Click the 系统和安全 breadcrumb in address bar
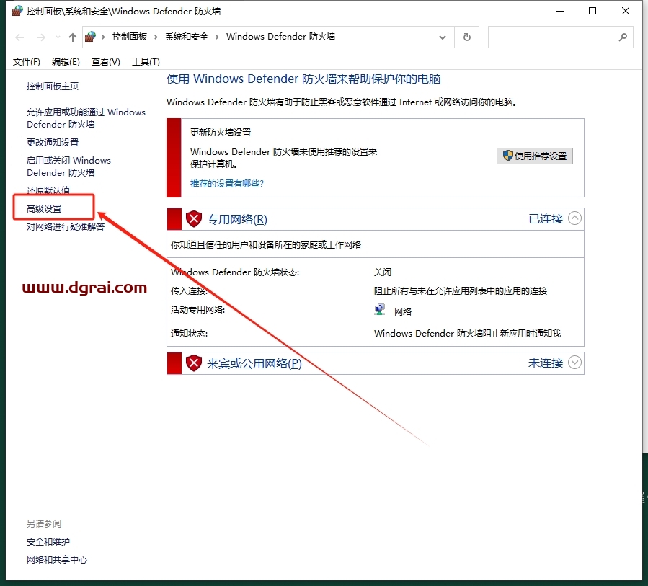Image resolution: width=648 pixels, height=586 pixels. [187, 37]
